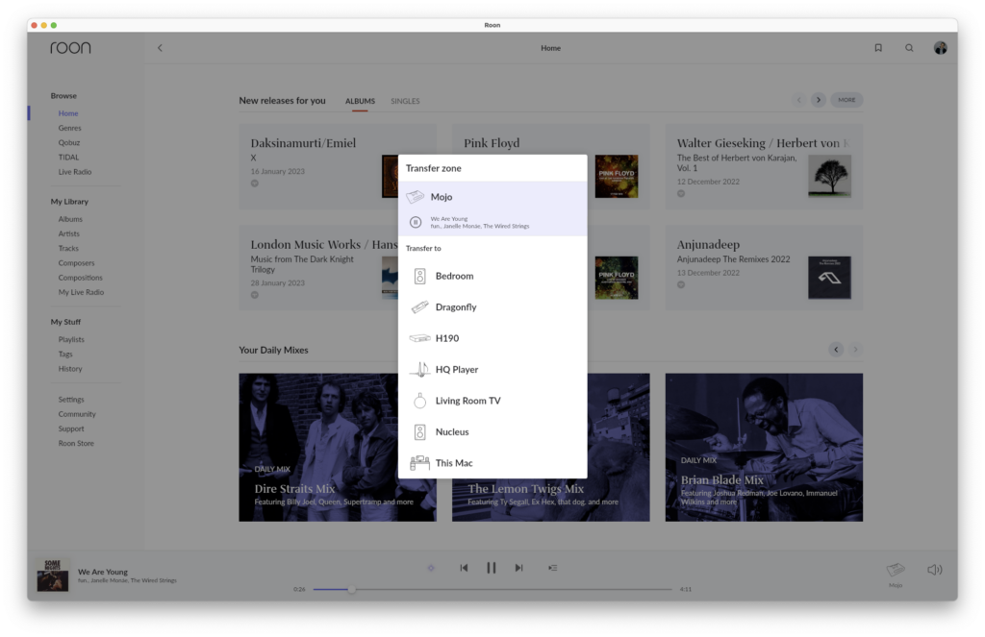Skip to the previous track

tap(464, 568)
